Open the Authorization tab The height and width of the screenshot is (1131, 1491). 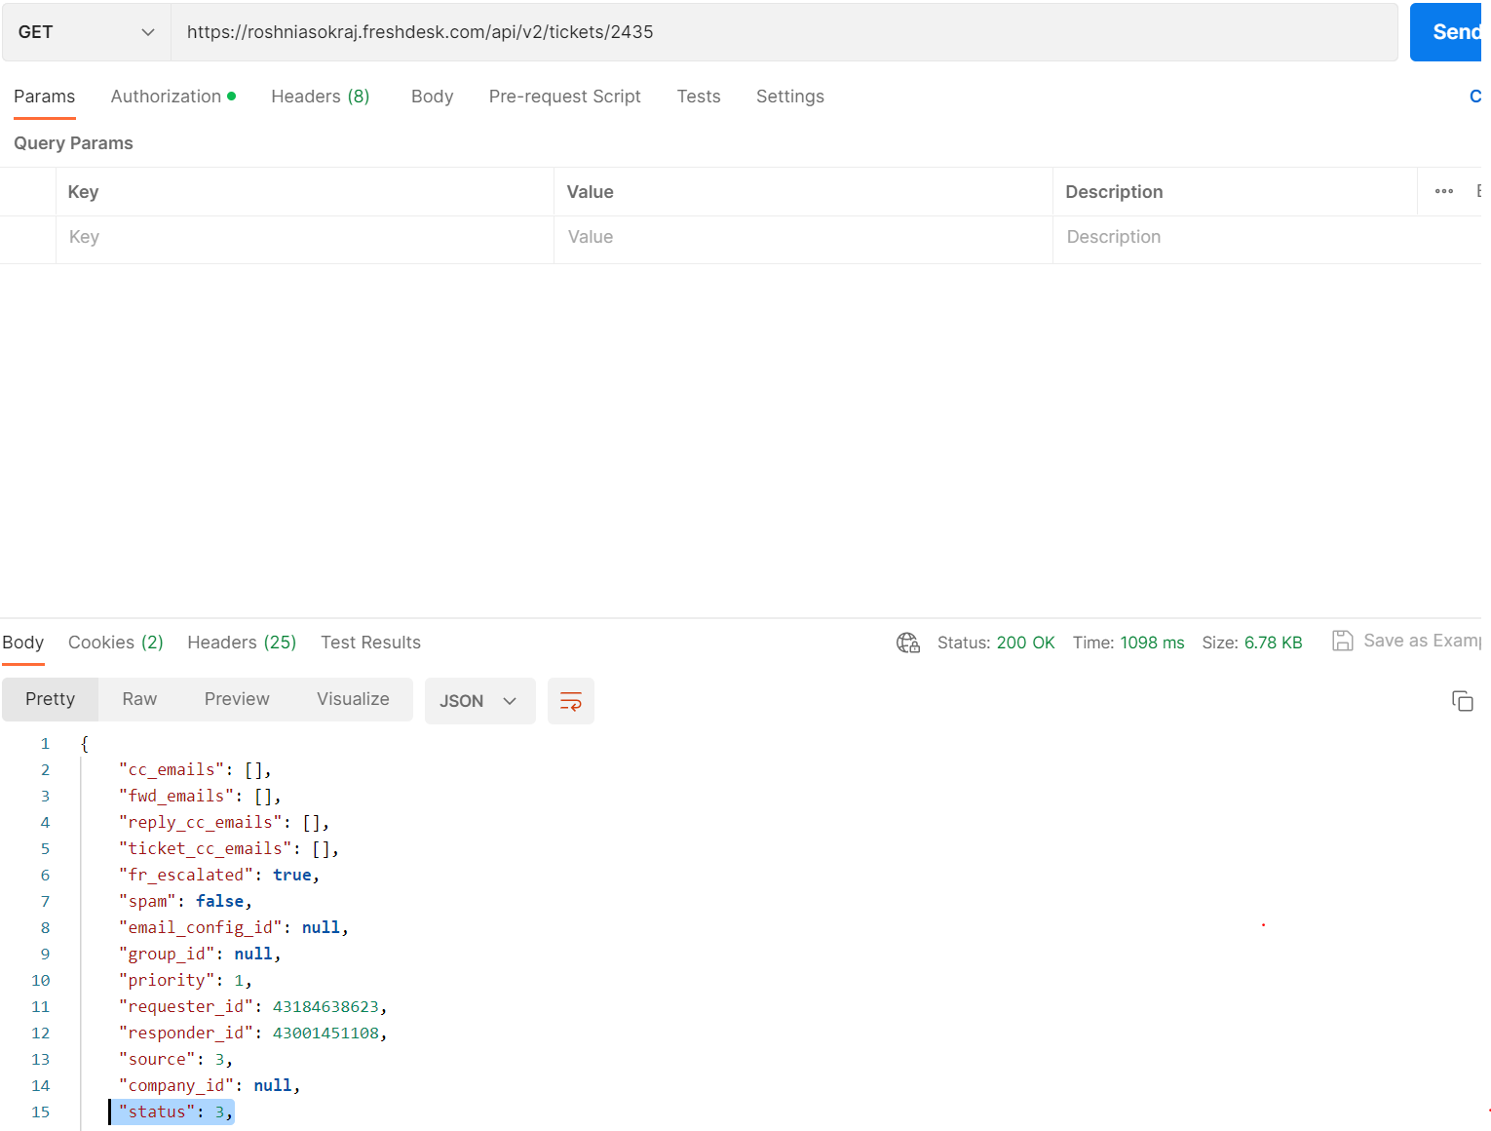173,97
